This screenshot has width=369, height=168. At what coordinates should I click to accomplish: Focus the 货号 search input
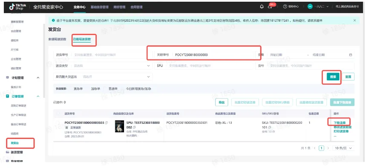click(x=305, y=66)
